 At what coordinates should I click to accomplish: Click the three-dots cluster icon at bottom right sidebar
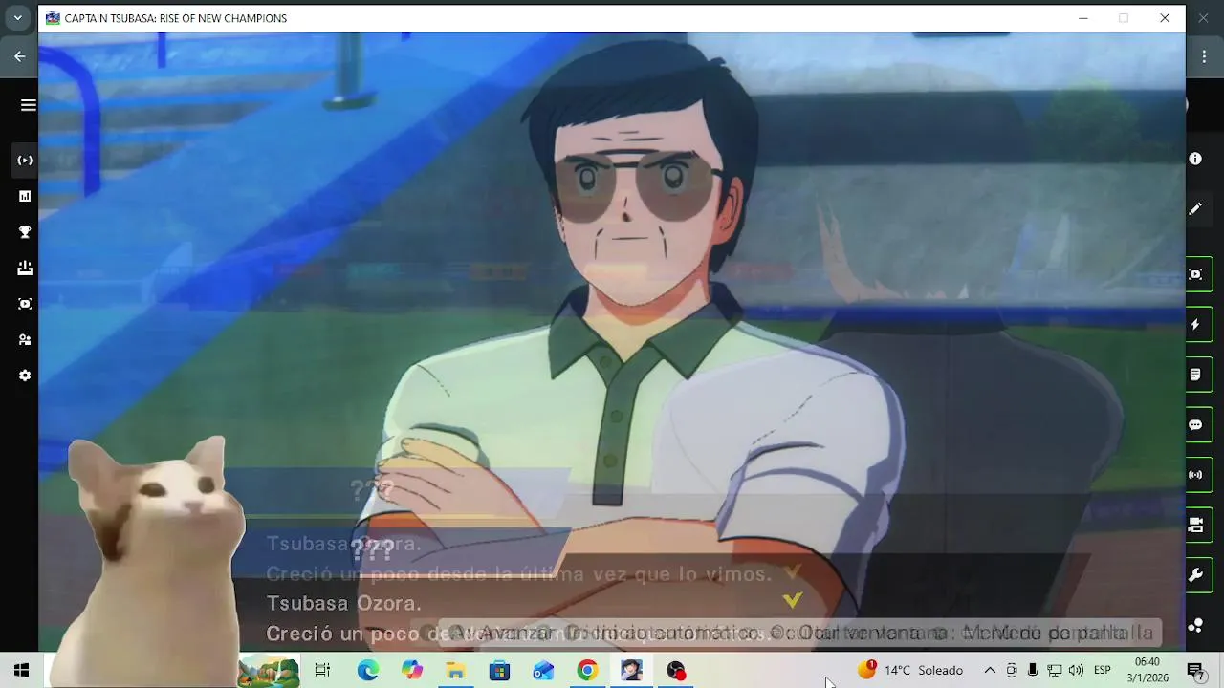(1195, 626)
